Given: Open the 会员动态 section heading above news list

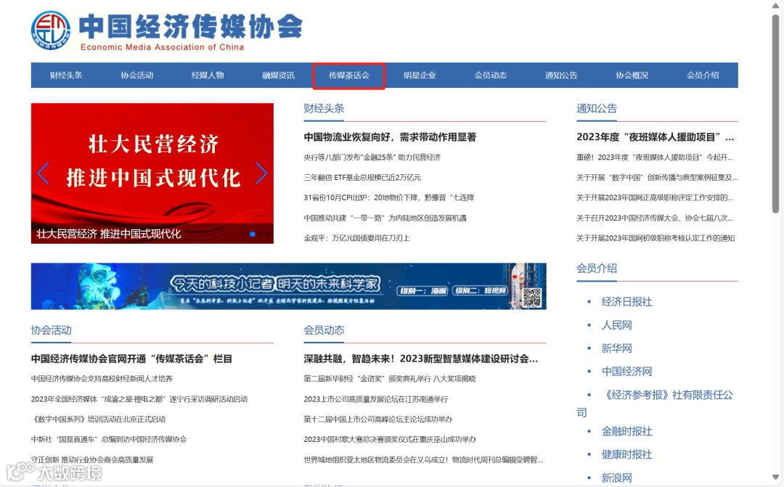Looking at the screenshot, I should pyautogui.click(x=324, y=330).
